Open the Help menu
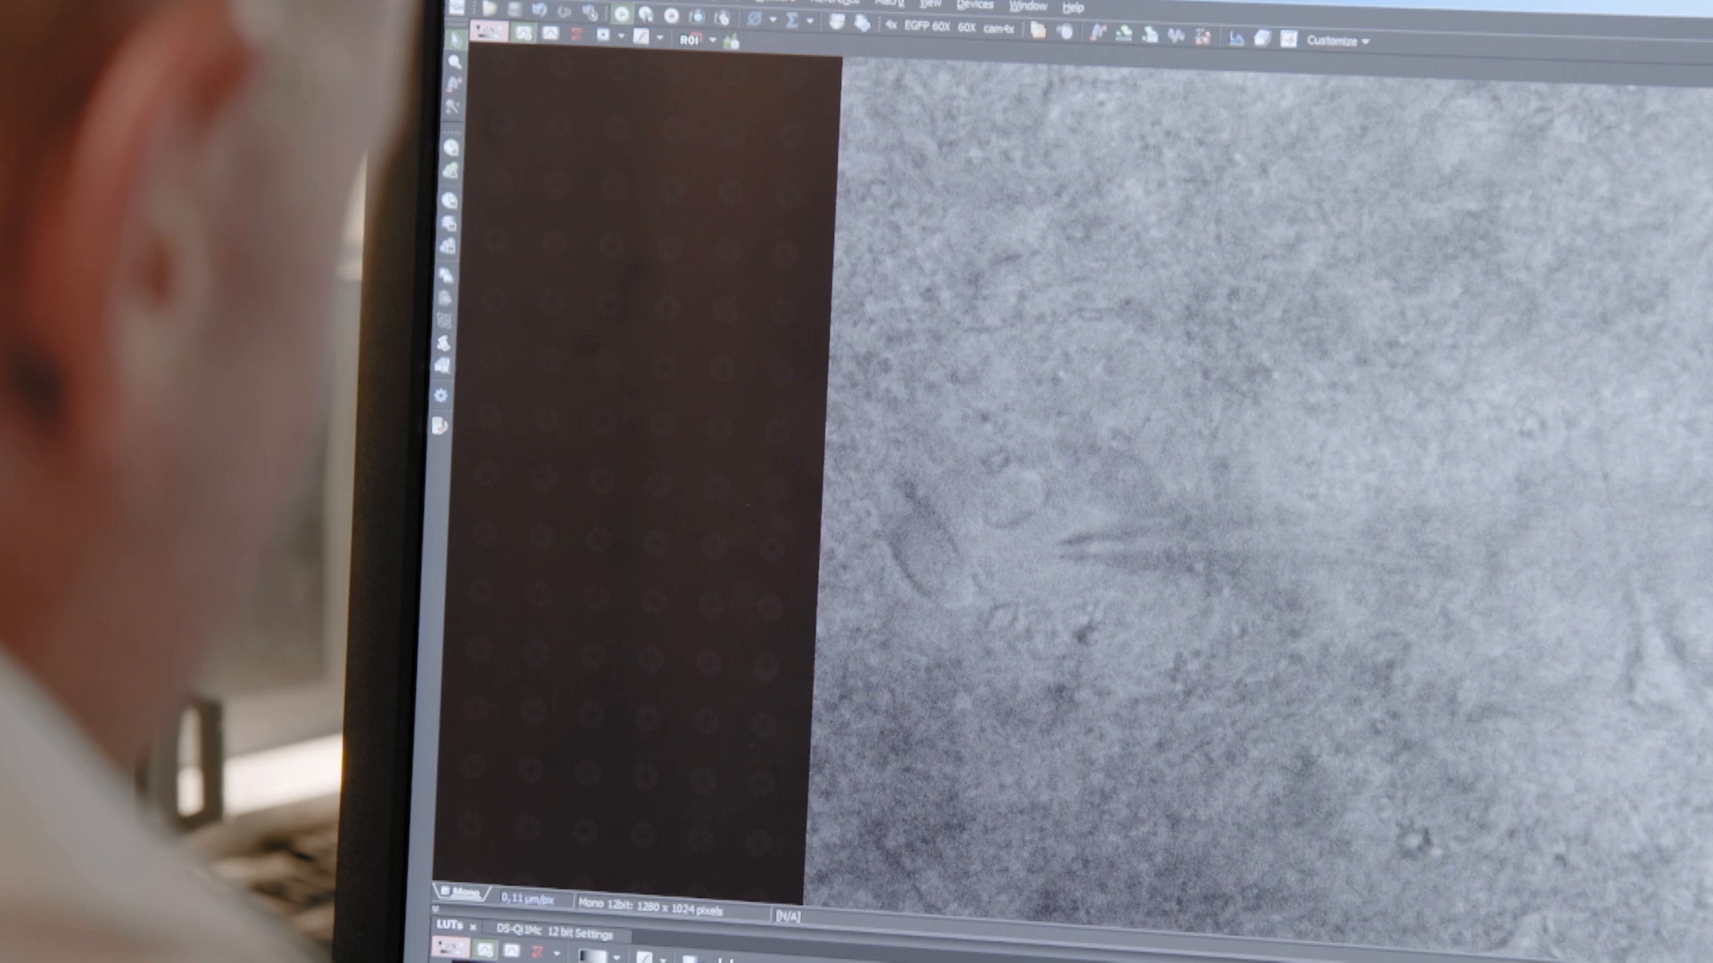 (x=1072, y=7)
